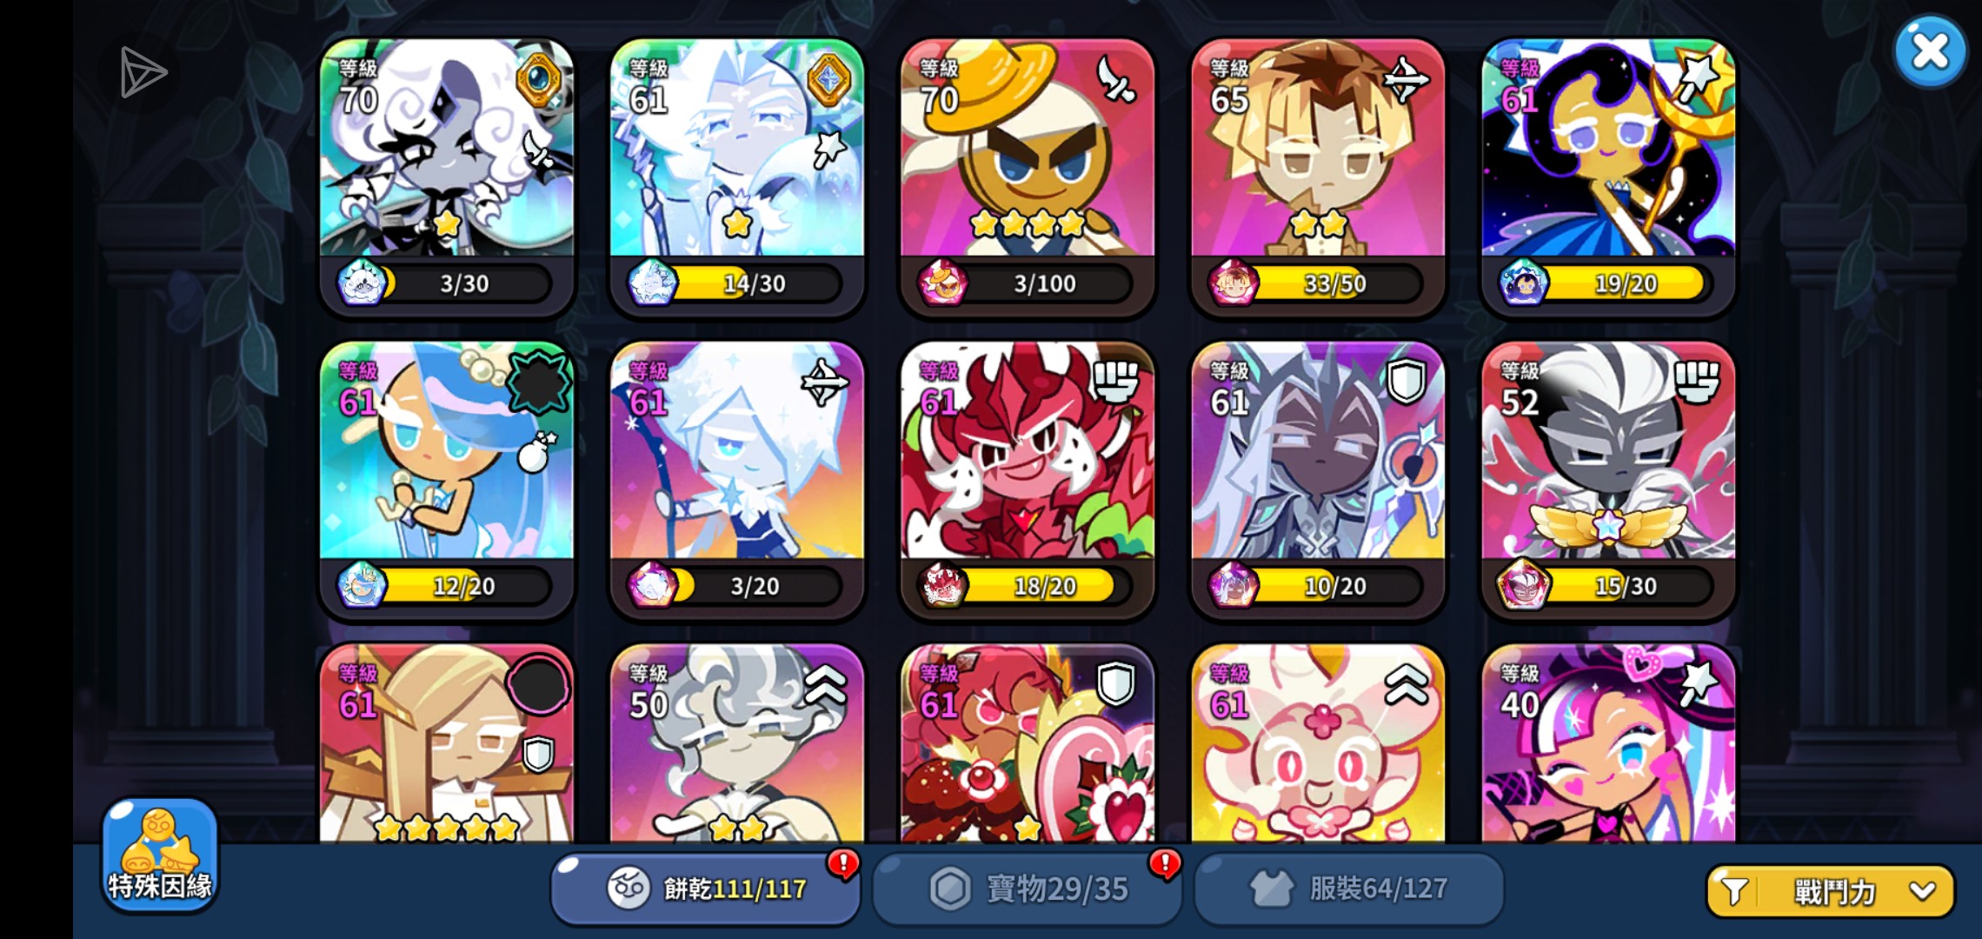Expand the 戰鬥力 sort dropdown

[x=1831, y=891]
